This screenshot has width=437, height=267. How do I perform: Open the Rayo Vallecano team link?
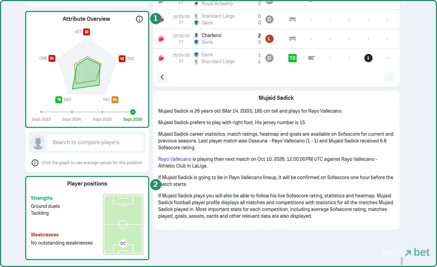point(175,159)
